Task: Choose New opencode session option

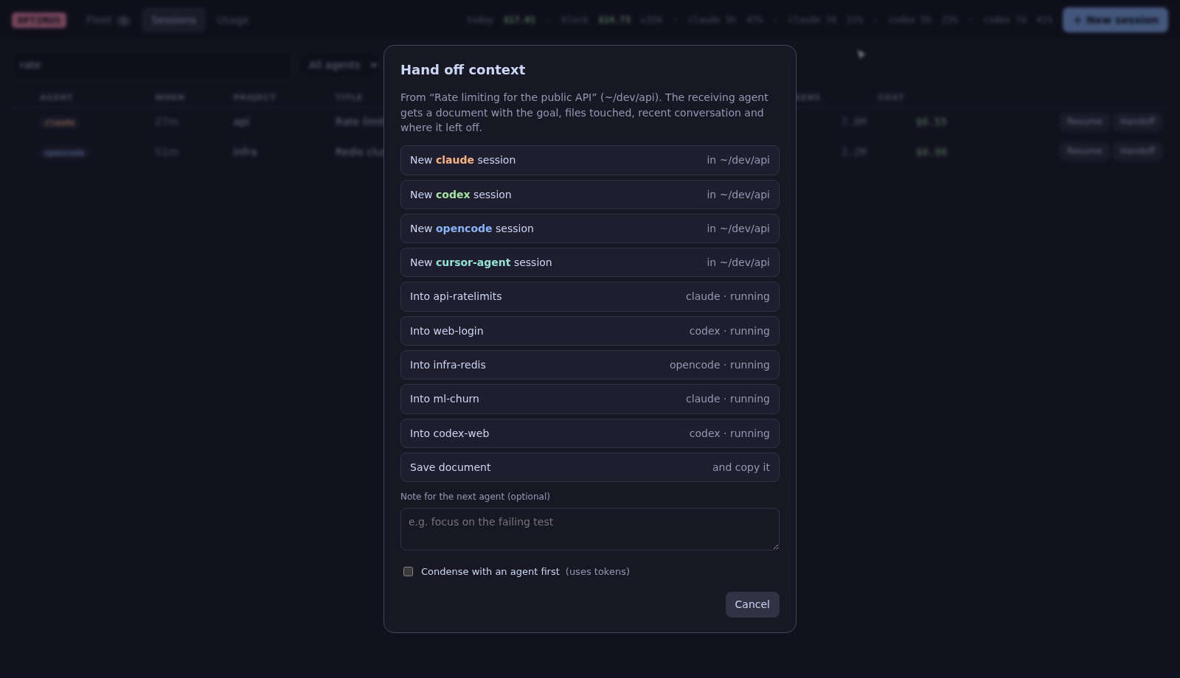Action: (x=590, y=228)
